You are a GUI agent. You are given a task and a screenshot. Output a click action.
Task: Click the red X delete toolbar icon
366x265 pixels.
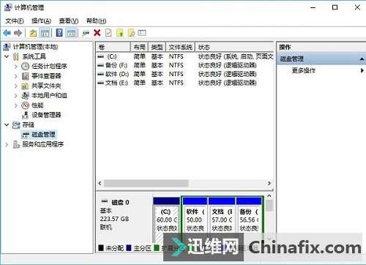coord(97,33)
